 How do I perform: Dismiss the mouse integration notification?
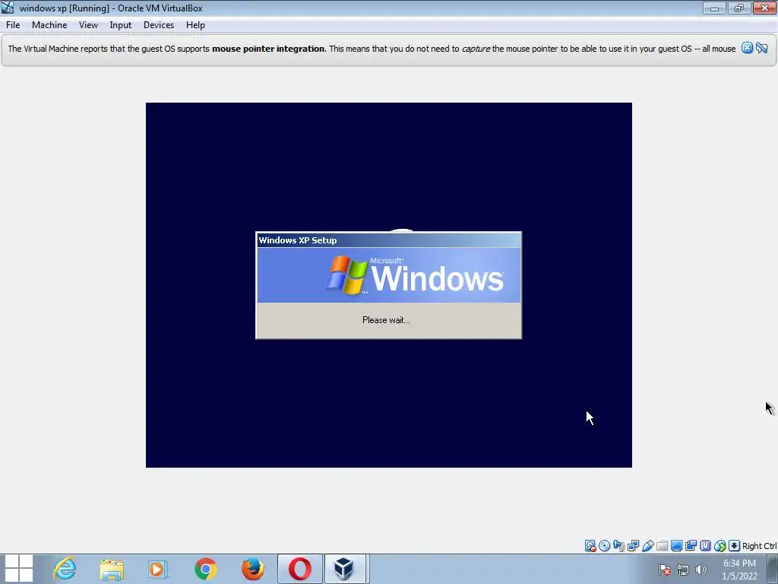[x=748, y=48]
